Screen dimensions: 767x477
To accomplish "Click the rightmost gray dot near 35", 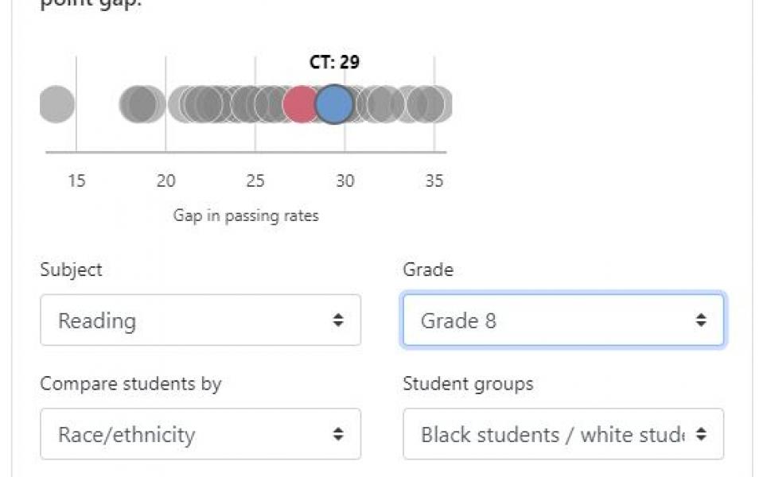I will [435, 104].
